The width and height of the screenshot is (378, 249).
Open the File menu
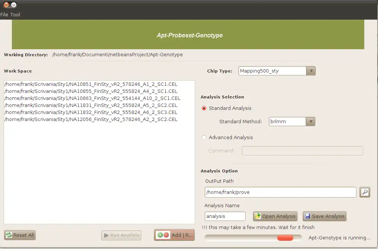(x=4, y=15)
